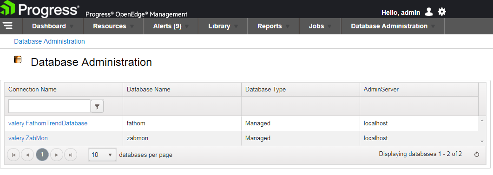Open valery.FathomTrendDatabase connection link
Image resolution: width=493 pixels, height=175 pixels.
pos(48,123)
